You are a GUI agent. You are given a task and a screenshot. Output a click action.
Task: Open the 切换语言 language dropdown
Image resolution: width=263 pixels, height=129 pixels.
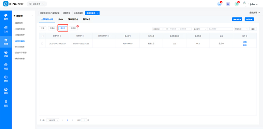point(37,4)
